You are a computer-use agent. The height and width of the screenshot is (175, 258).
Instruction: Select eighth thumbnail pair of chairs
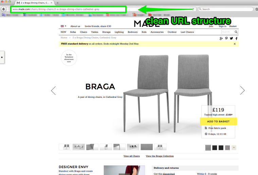pos(160,147)
